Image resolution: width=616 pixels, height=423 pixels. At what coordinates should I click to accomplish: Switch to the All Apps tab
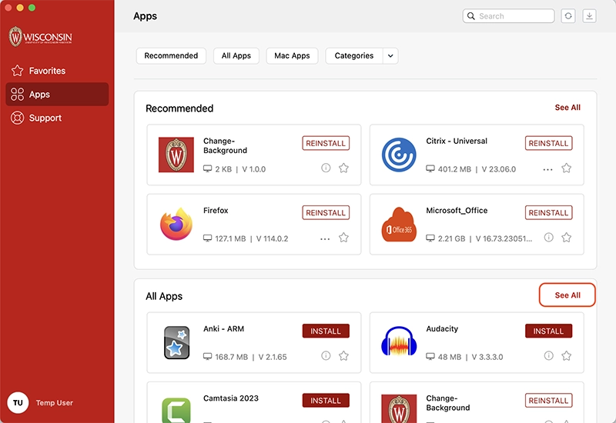(x=236, y=55)
